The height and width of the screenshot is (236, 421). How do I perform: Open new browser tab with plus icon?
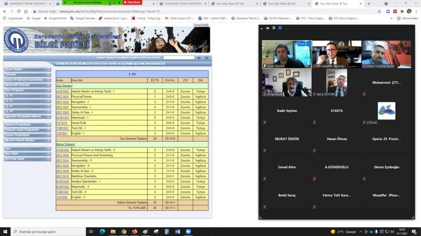[369, 3]
